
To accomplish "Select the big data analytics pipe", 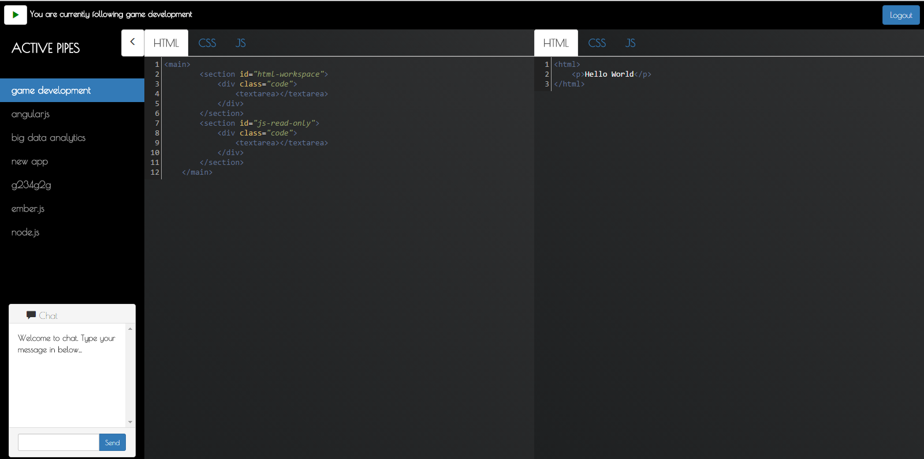I will [72, 138].
